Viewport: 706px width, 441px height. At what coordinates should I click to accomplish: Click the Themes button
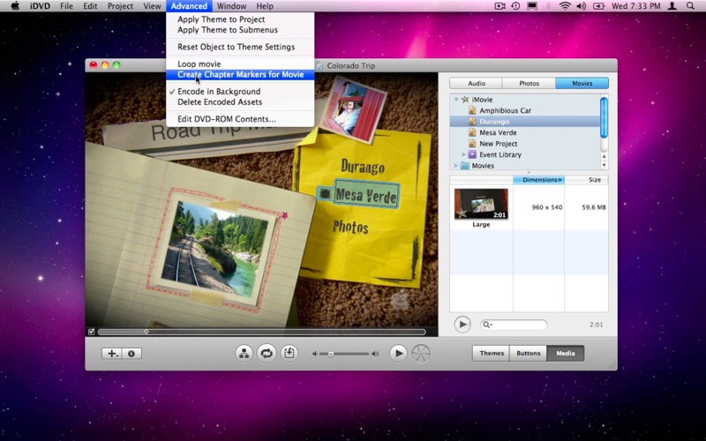(x=492, y=354)
